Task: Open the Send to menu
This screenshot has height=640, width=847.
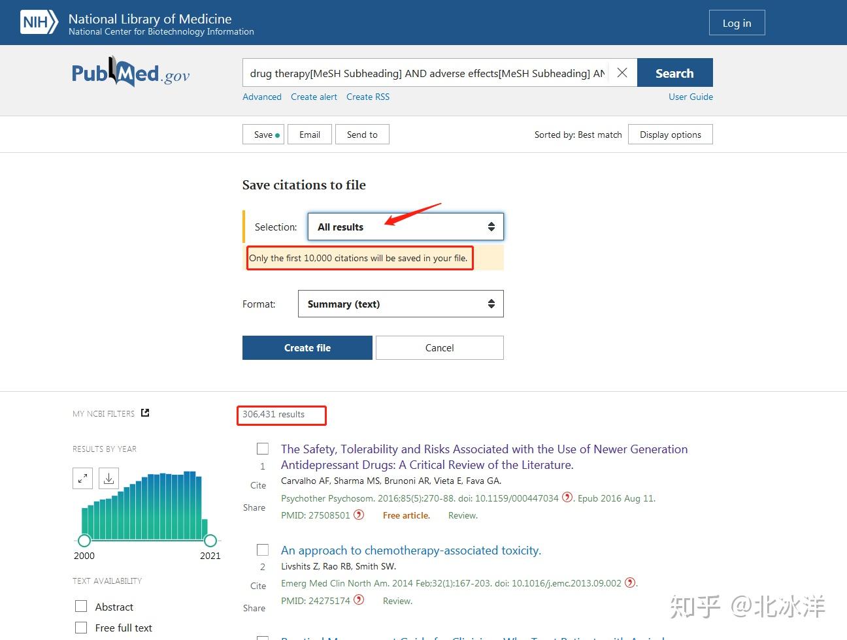Action: [x=362, y=134]
